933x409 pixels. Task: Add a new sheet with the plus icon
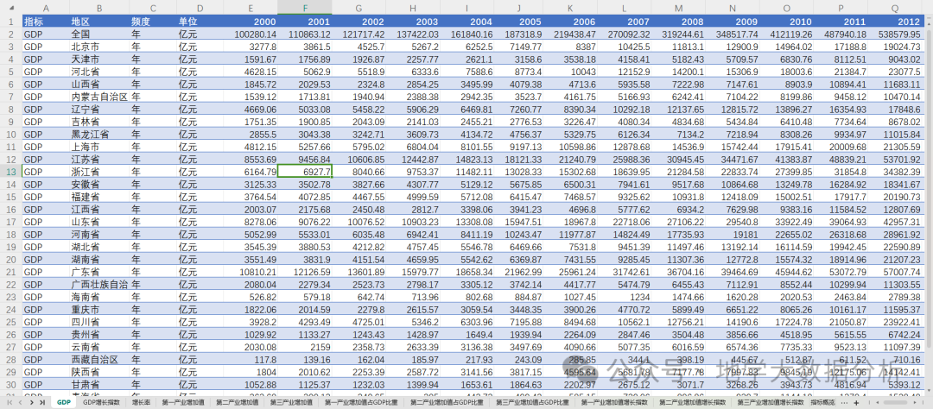856,402
